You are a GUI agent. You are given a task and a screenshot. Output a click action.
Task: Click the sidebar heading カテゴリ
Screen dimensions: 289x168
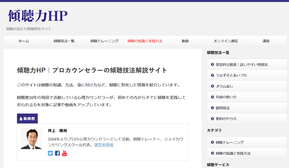[214, 130]
